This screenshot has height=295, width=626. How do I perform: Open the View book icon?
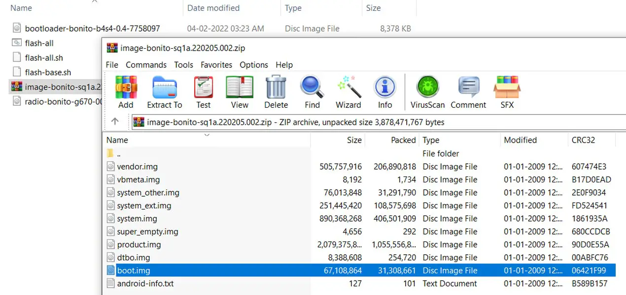coord(240,88)
